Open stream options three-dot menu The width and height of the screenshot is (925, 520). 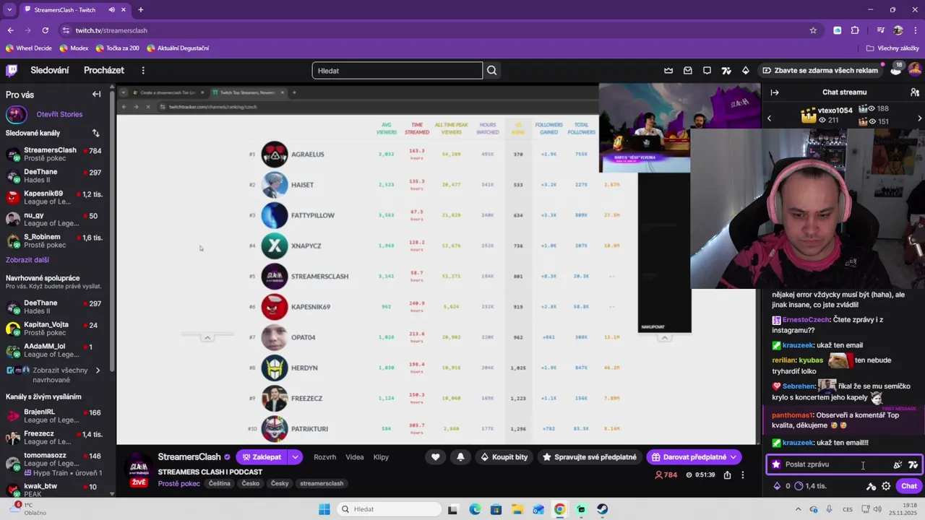(742, 474)
